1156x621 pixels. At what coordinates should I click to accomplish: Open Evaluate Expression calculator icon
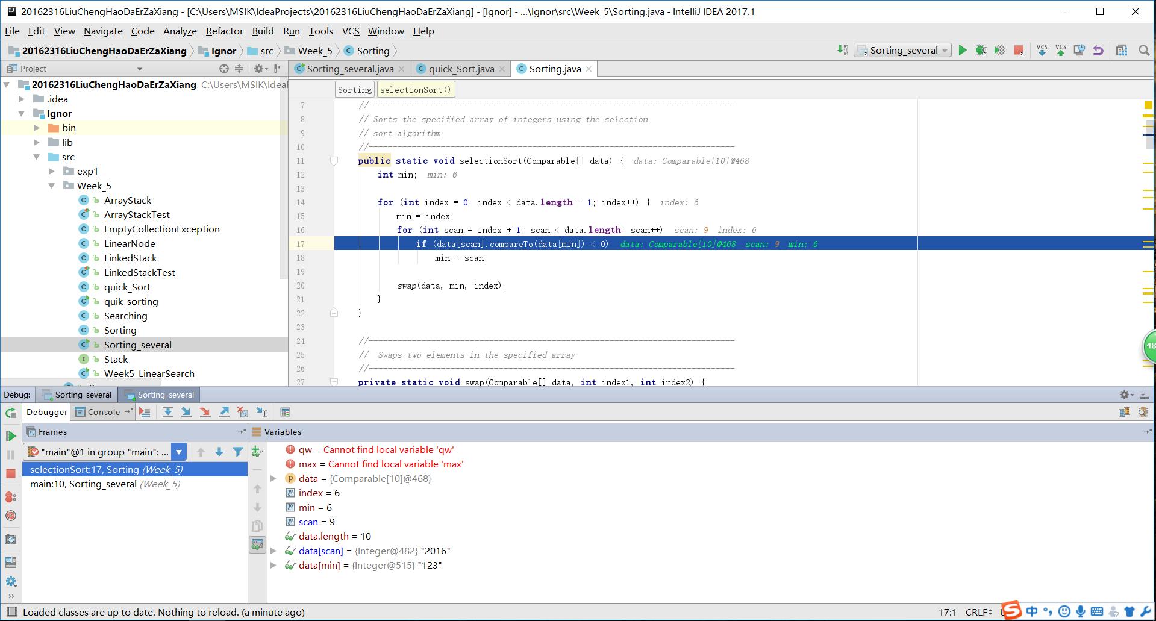[286, 412]
